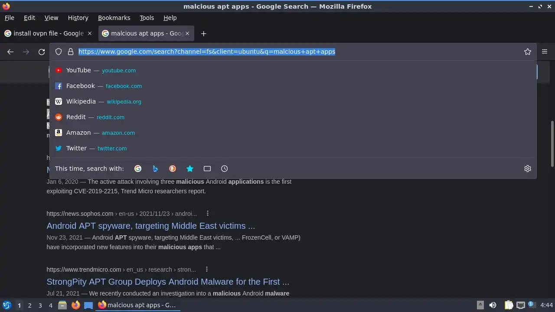
Task: Select Wikipedia suggestion in address dropdown
Action: click(293, 101)
